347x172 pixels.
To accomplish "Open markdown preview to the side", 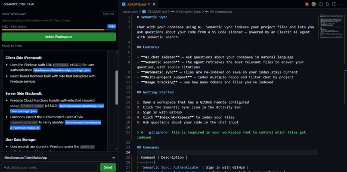I will point(320,4).
